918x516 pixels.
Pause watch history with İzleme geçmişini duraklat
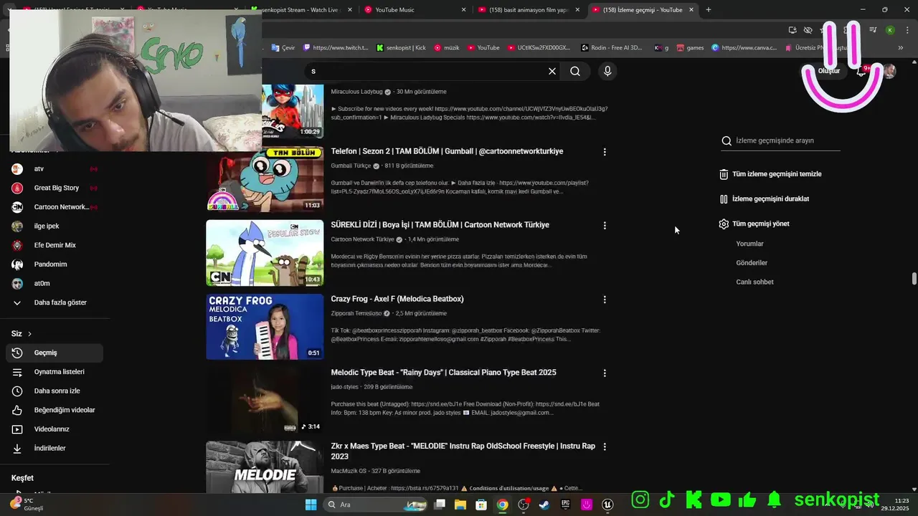click(765, 199)
